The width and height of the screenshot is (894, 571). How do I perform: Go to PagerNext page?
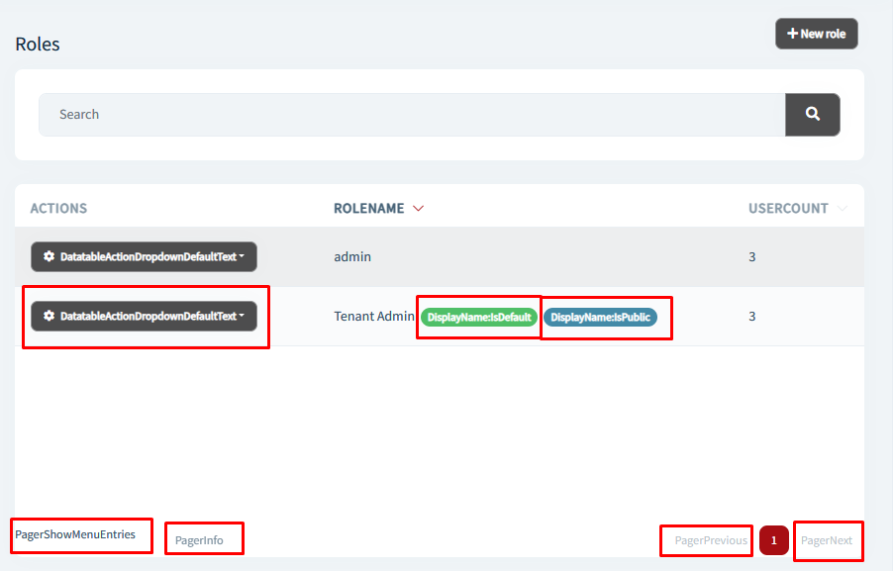827,540
